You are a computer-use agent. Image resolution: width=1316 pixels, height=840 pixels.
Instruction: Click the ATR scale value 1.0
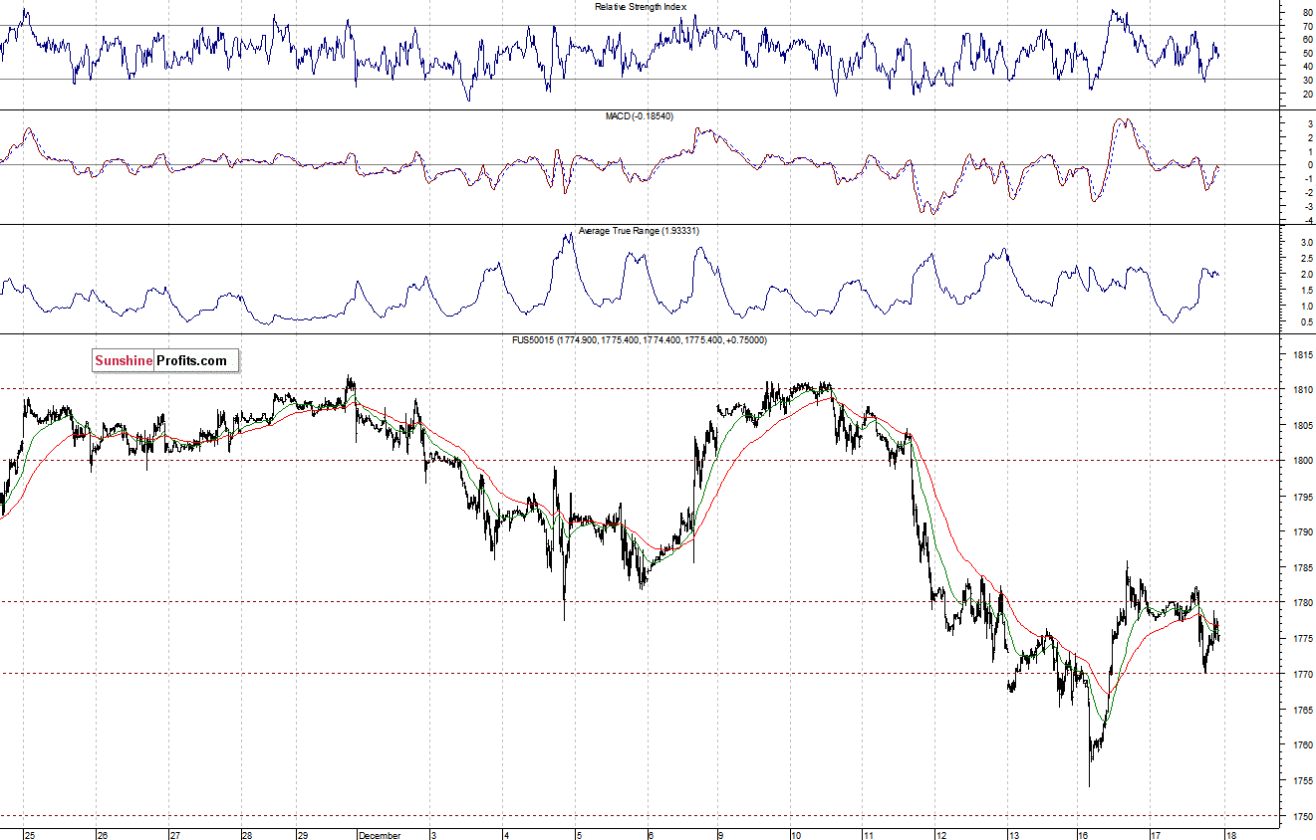[1305, 306]
